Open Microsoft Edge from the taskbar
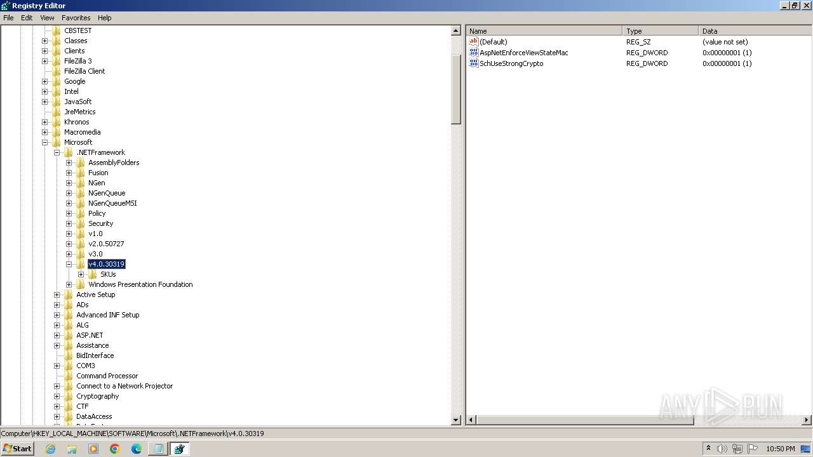This screenshot has width=813, height=457. pyautogui.click(x=137, y=449)
